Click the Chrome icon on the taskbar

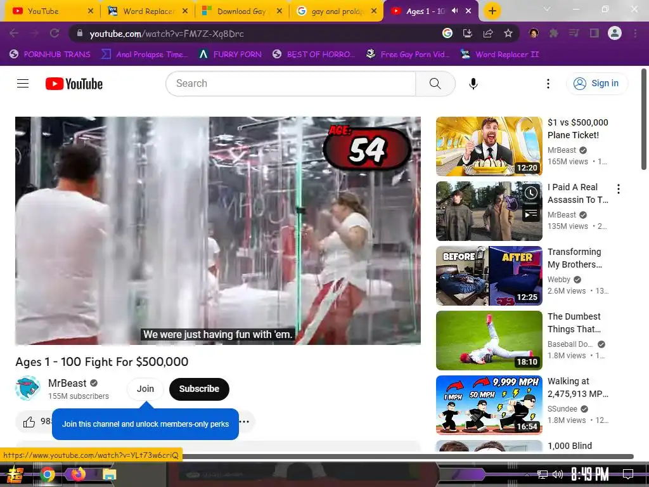[x=47, y=474]
